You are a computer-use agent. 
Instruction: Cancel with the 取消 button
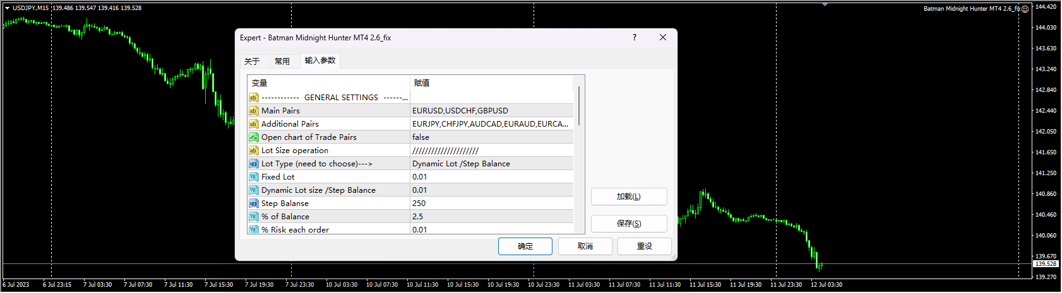[x=585, y=246]
